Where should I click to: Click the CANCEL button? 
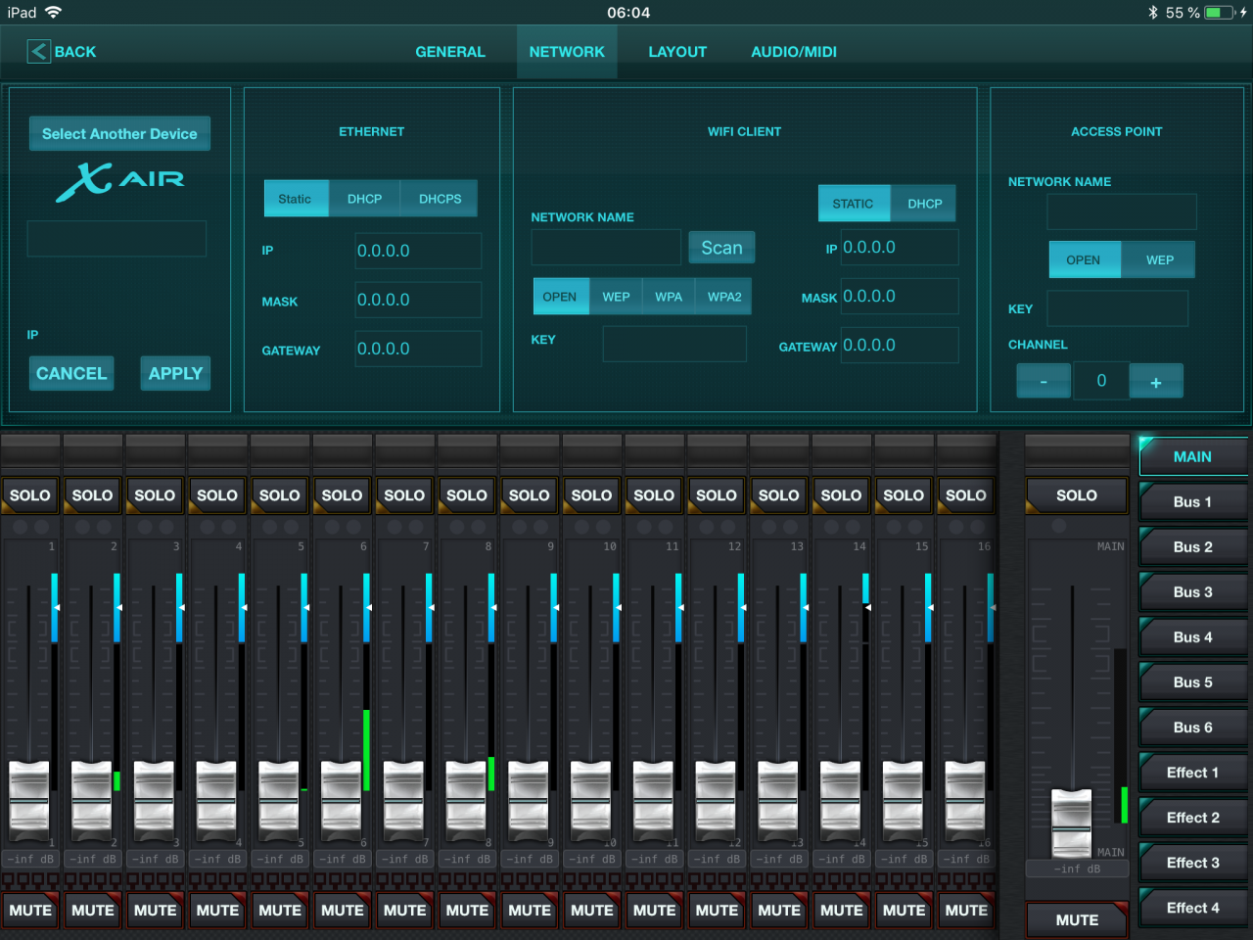(x=71, y=373)
